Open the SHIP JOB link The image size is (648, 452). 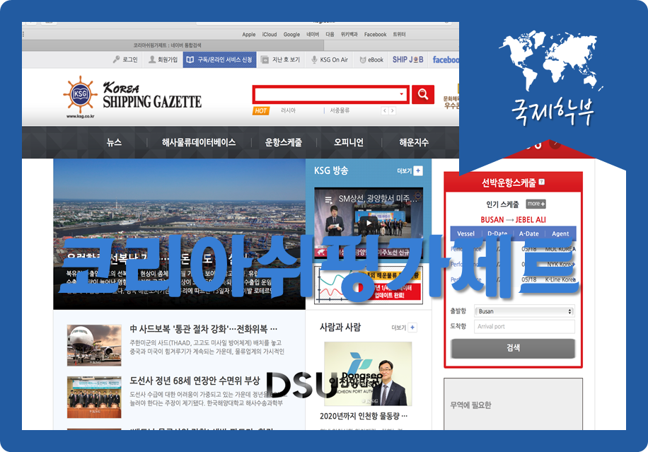[x=408, y=59]
